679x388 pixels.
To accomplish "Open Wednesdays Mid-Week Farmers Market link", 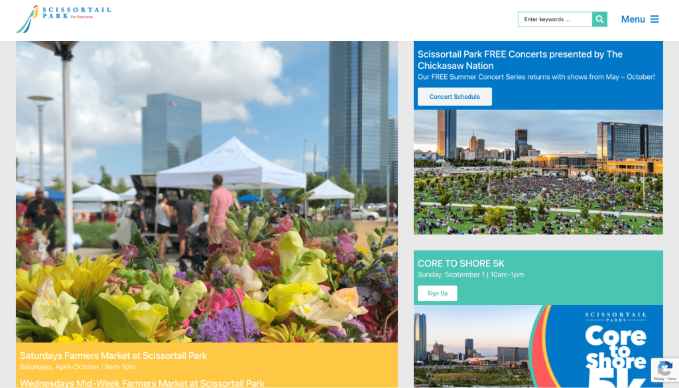I will (x=142, y=383).
